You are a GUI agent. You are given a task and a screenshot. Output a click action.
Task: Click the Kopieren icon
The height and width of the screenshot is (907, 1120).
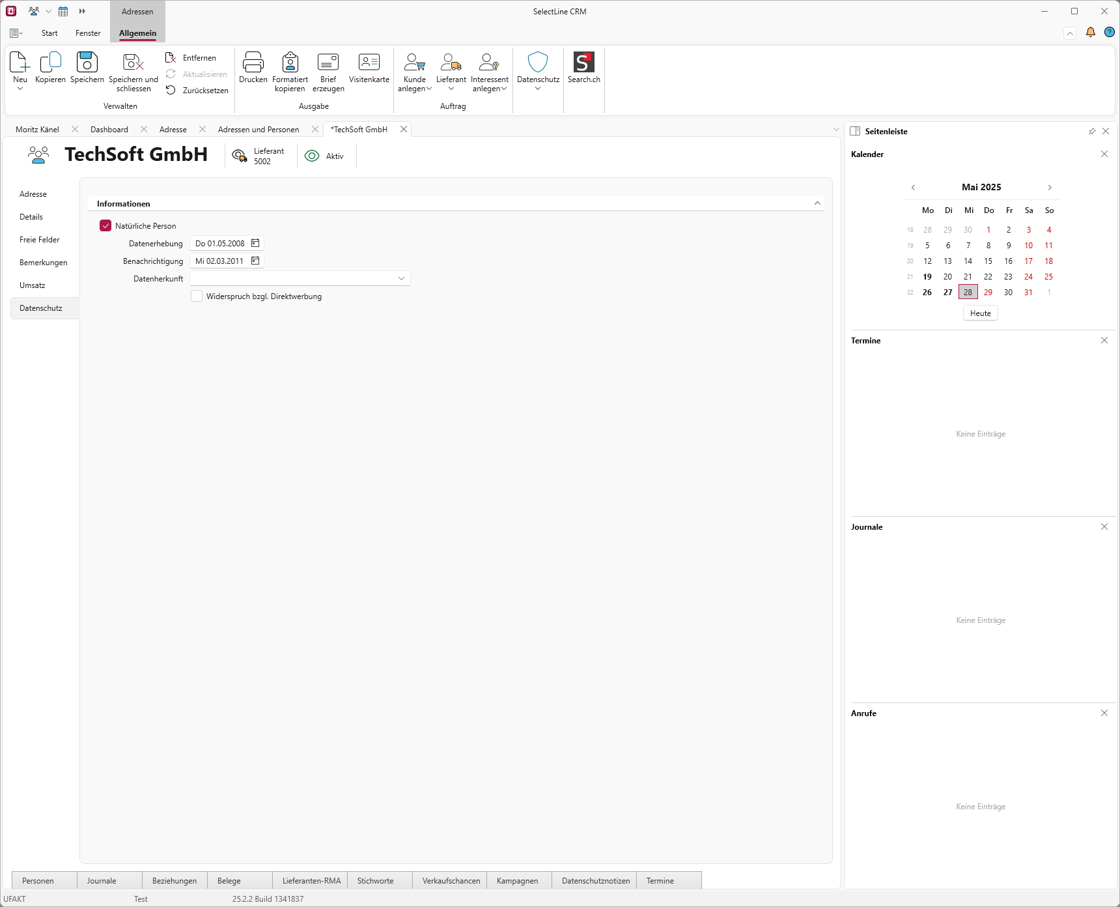tap(50, 63)
